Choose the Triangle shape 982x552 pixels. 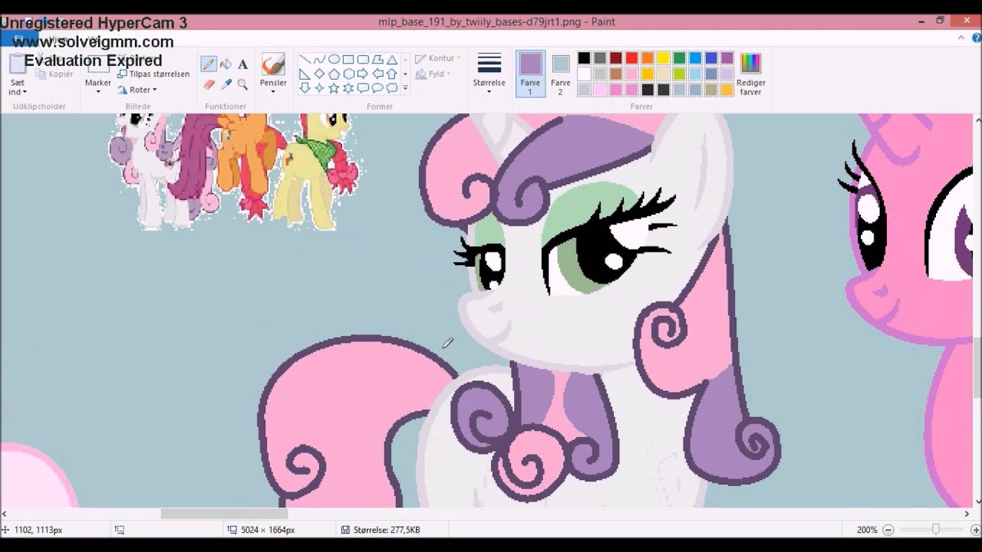pos(392,60)
